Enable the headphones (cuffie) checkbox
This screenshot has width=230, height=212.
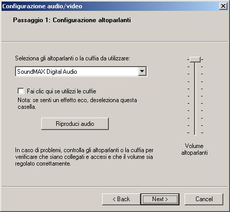point(21,91)
